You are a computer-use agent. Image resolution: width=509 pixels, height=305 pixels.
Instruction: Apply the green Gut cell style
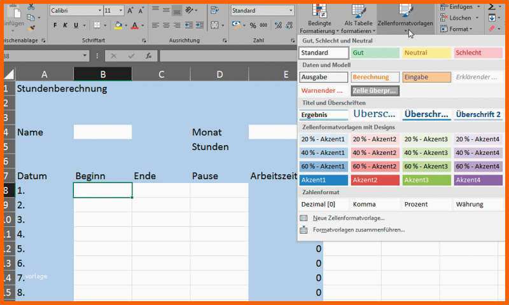[x=375, y=53]
